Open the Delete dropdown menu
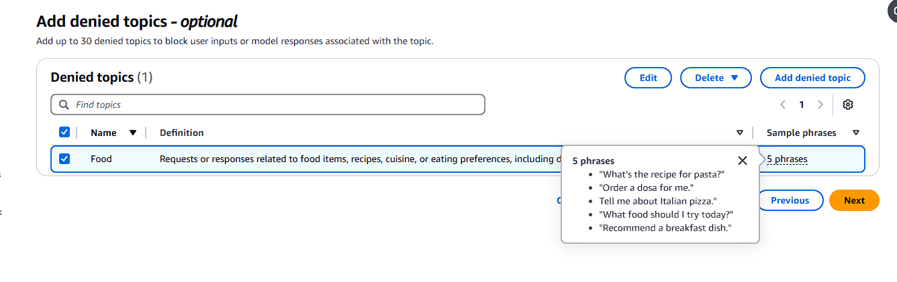This screenshot has height=282, width=897. (x=716, y=78)
